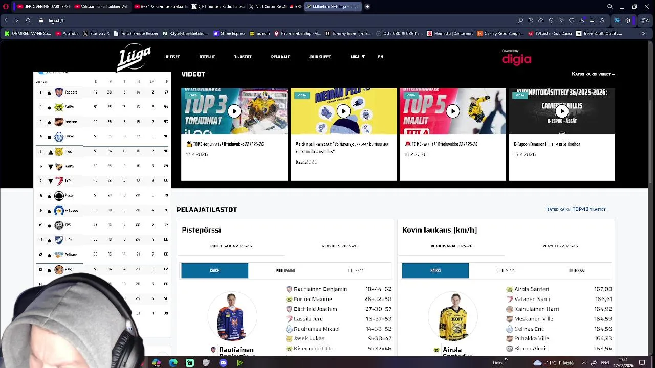Open the PELAAJAT menu item
The height and width of the screenshot is (368, 655).
pos(280,57)
